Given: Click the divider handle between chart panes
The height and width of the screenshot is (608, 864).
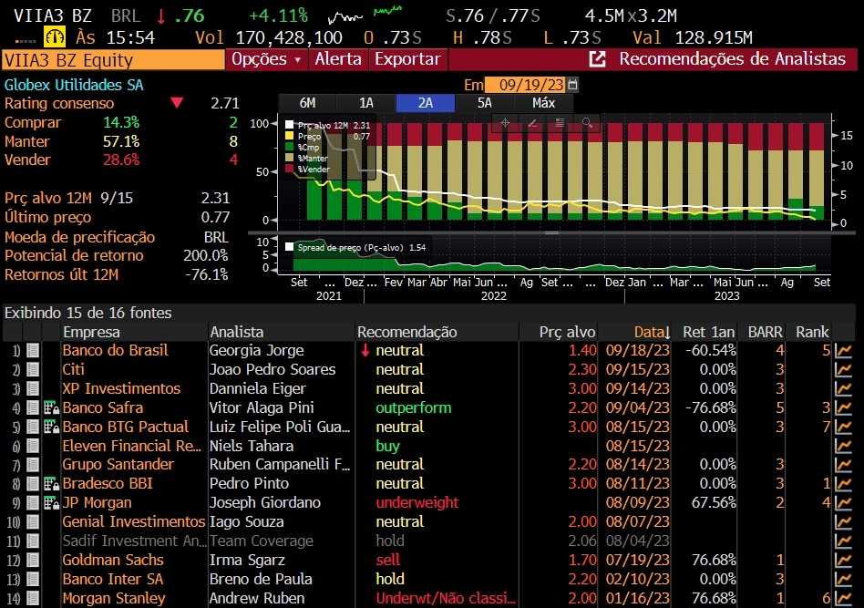Looking at the screenshot, I should [x=551, y=233].
